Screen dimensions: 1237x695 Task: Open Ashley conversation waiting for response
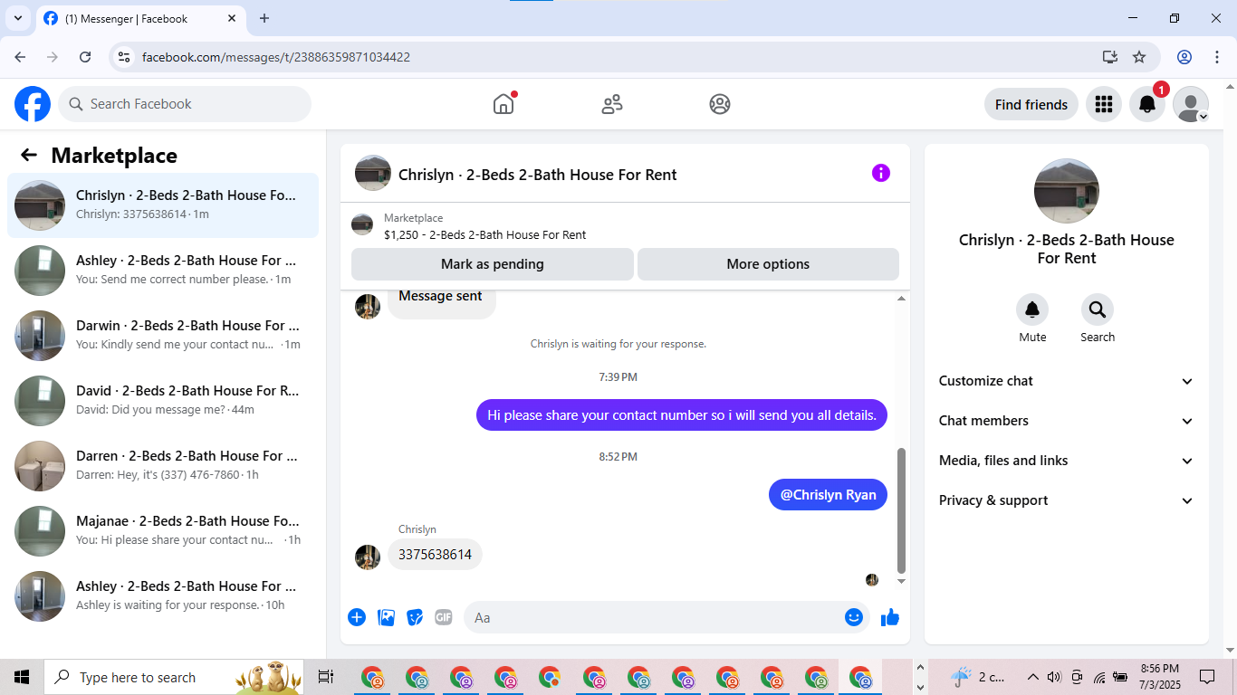163,596
